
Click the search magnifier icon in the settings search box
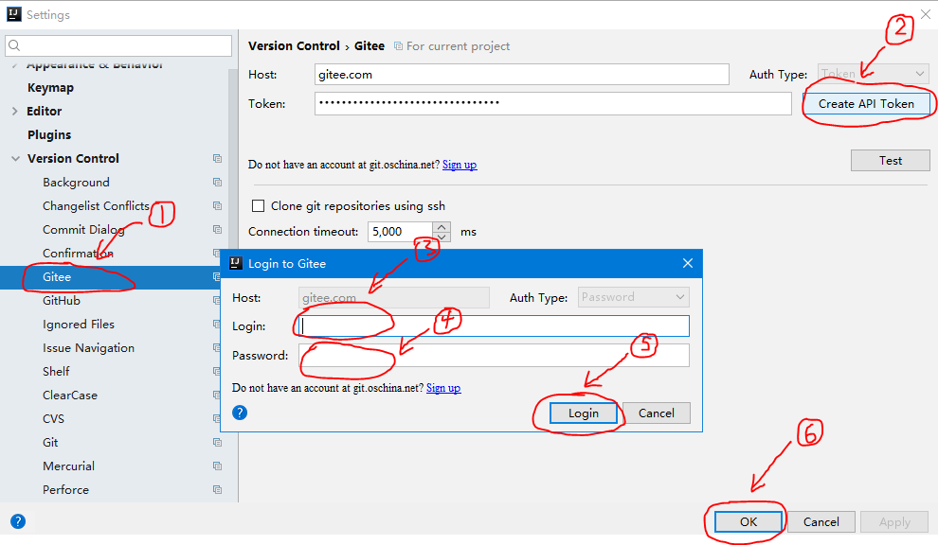14,45
